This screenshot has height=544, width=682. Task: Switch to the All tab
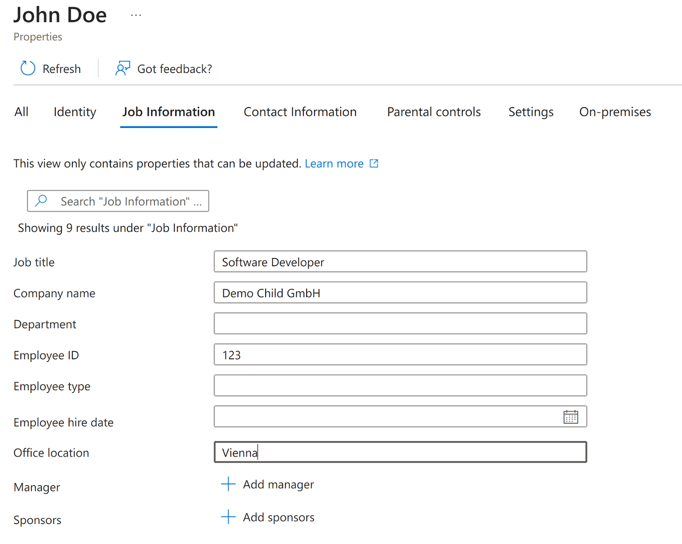click(x=21, y=112)
